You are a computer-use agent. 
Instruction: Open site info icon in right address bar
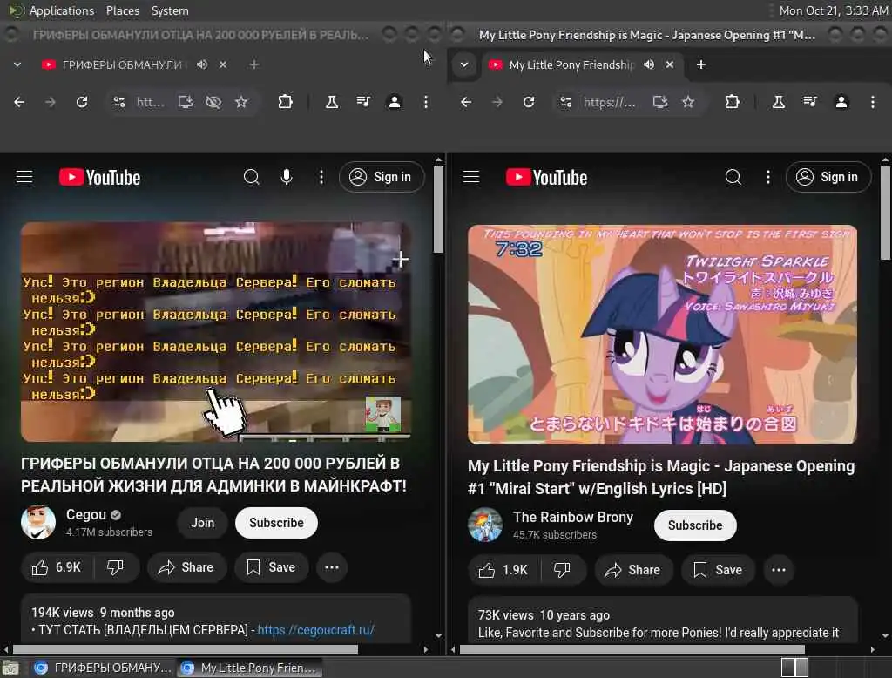[x=566, y=102]
